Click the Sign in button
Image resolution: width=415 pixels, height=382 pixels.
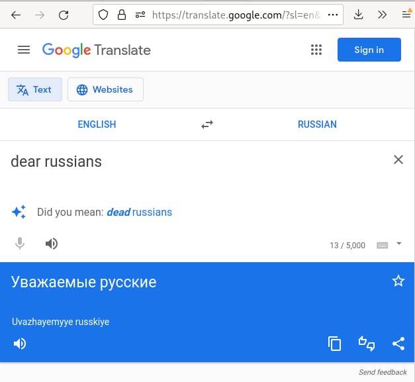click(x=369, y=50)
